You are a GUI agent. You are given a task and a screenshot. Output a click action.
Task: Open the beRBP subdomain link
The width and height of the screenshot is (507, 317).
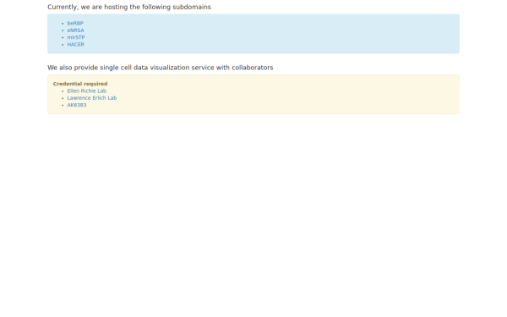click(75, 24)
